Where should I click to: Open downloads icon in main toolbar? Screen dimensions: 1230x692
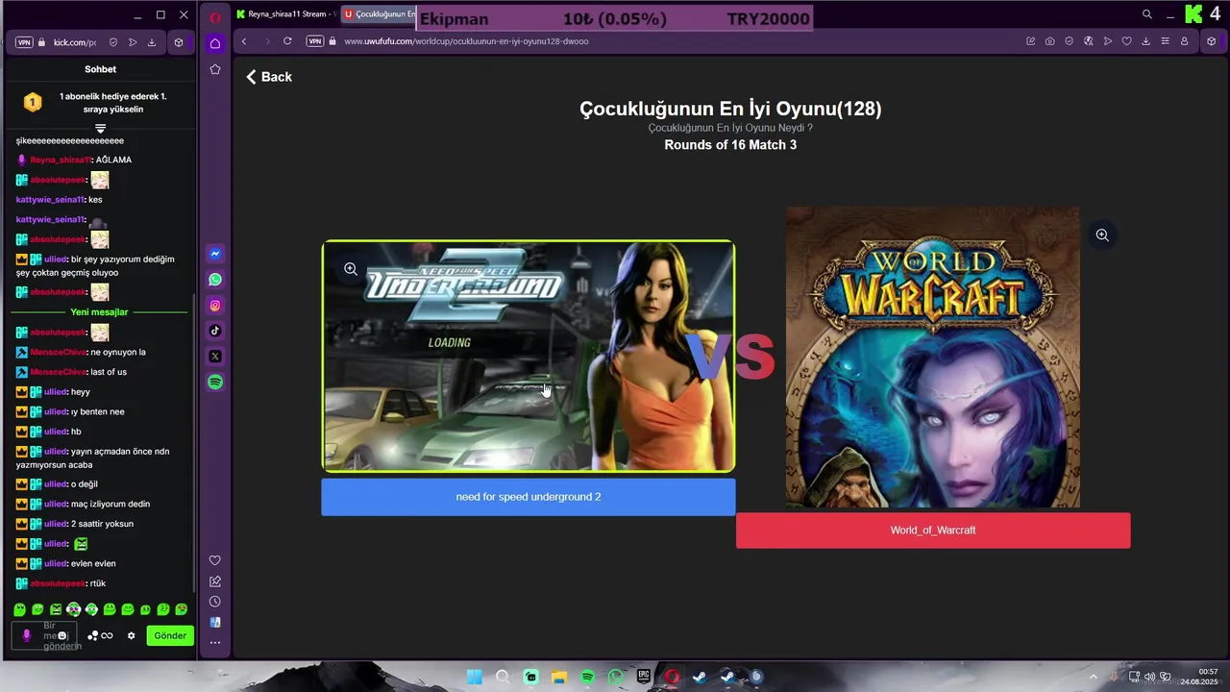click(x=1145, y=41)
